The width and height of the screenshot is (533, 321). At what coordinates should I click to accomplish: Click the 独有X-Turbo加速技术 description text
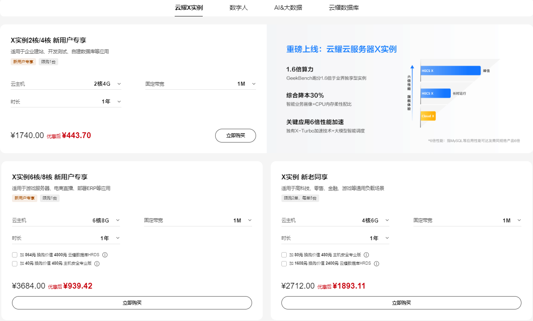(x=325, y=131)
